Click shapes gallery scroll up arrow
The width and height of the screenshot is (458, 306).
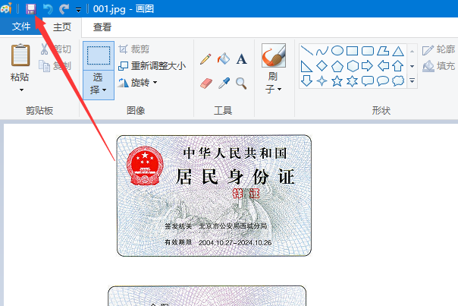[413, 52]
